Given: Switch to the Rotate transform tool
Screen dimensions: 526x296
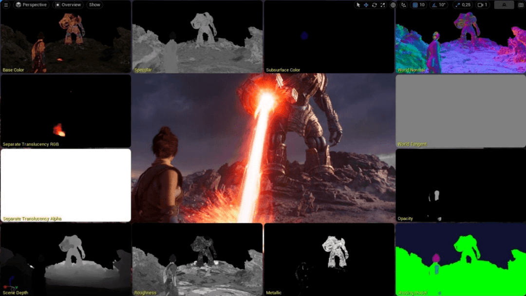Looking at the screenshot, I should tap(374, 5).
